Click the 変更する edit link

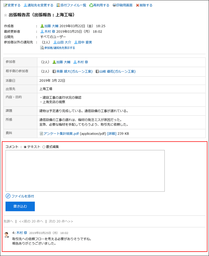tap(14, 5)
